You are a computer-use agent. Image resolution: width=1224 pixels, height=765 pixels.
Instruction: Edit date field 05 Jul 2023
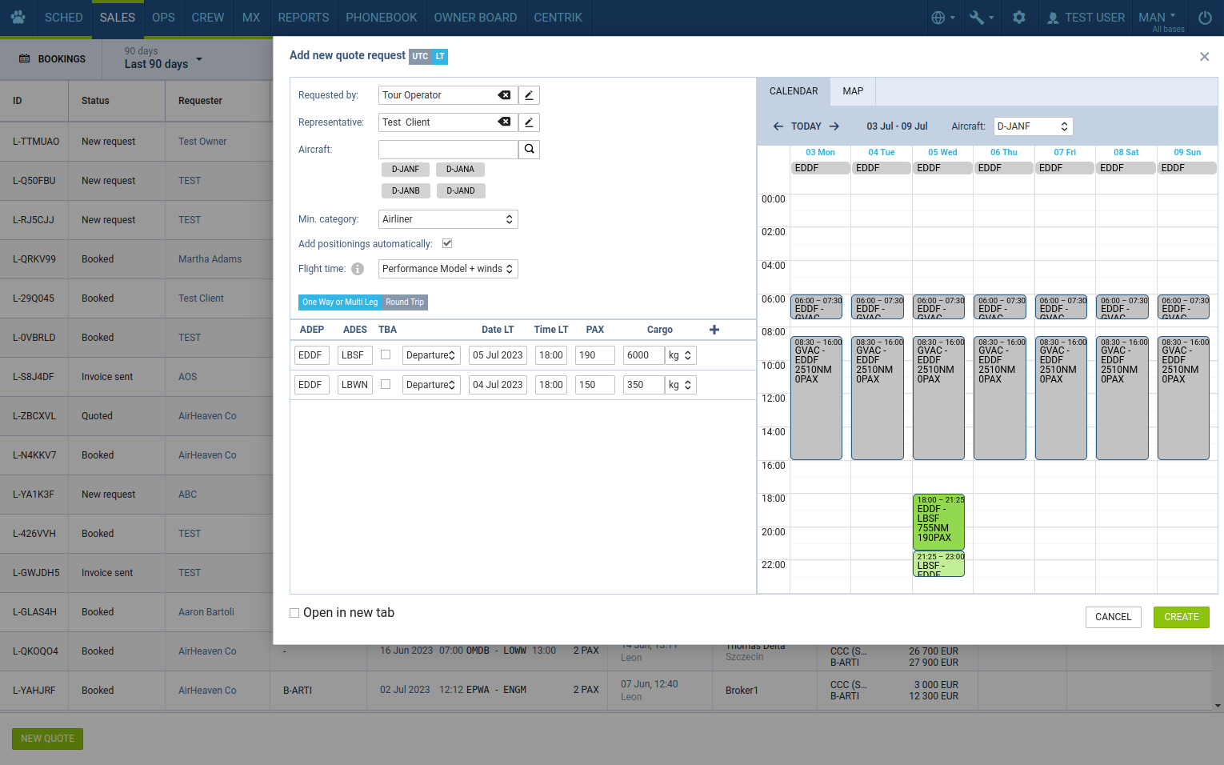tap(498, 355)
